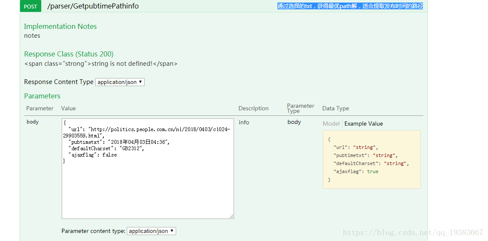Click the url line in example JSON
Viewport: 488px width, 241px height.
pyautogui.click(x=356, y=147)
